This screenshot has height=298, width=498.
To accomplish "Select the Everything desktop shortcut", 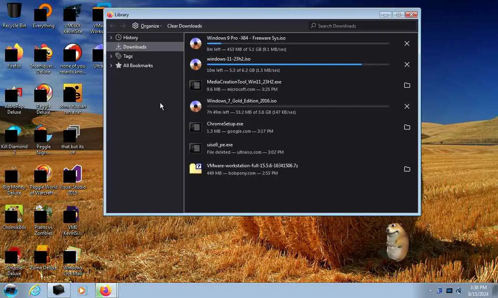I will pos(43,16).
